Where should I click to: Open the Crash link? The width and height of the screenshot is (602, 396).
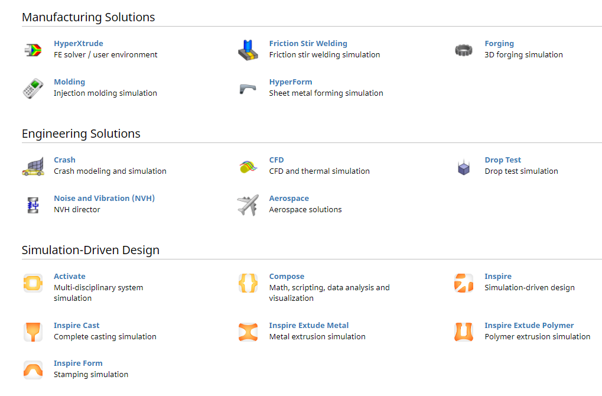[64, 160]
